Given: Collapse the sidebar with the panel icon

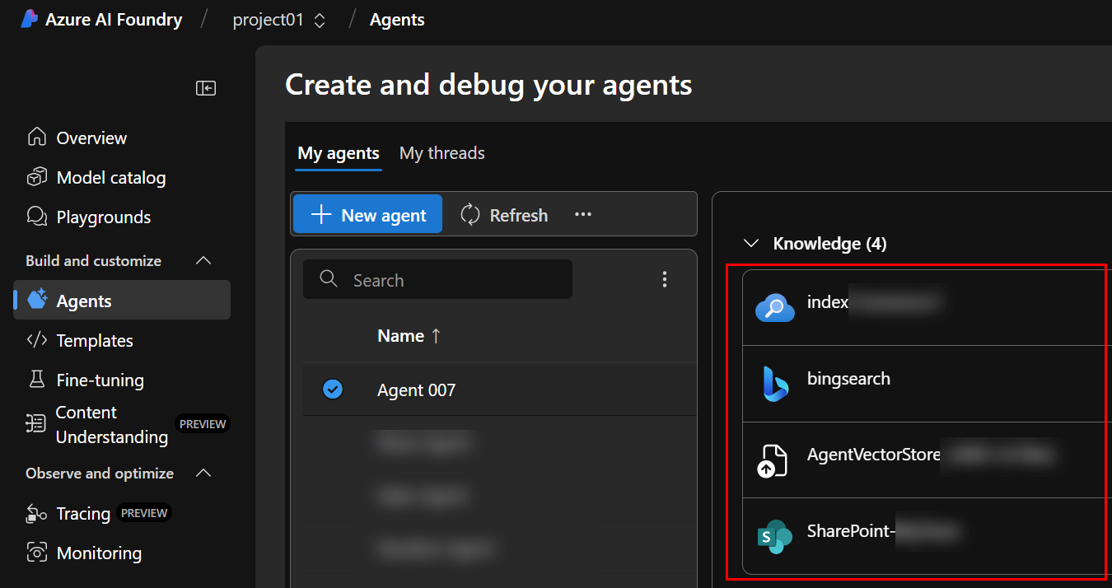Looking at the screenshot, I should tap(206, 88).
